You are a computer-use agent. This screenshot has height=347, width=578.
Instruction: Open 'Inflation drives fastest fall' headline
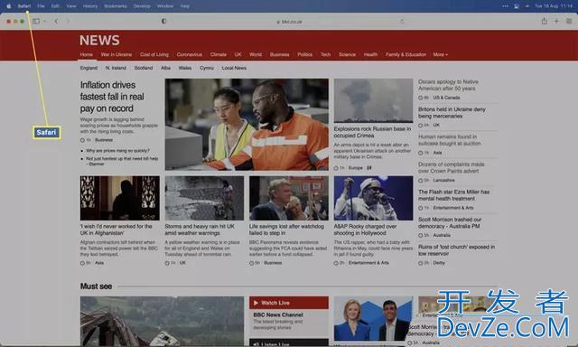tap(112, 97)
